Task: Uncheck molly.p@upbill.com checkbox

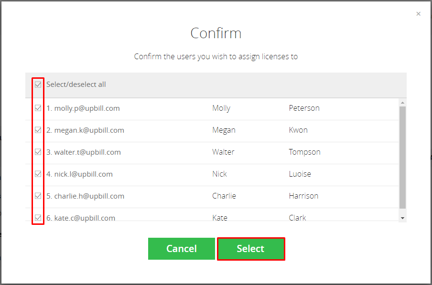Action: click(x=38, y=108)
